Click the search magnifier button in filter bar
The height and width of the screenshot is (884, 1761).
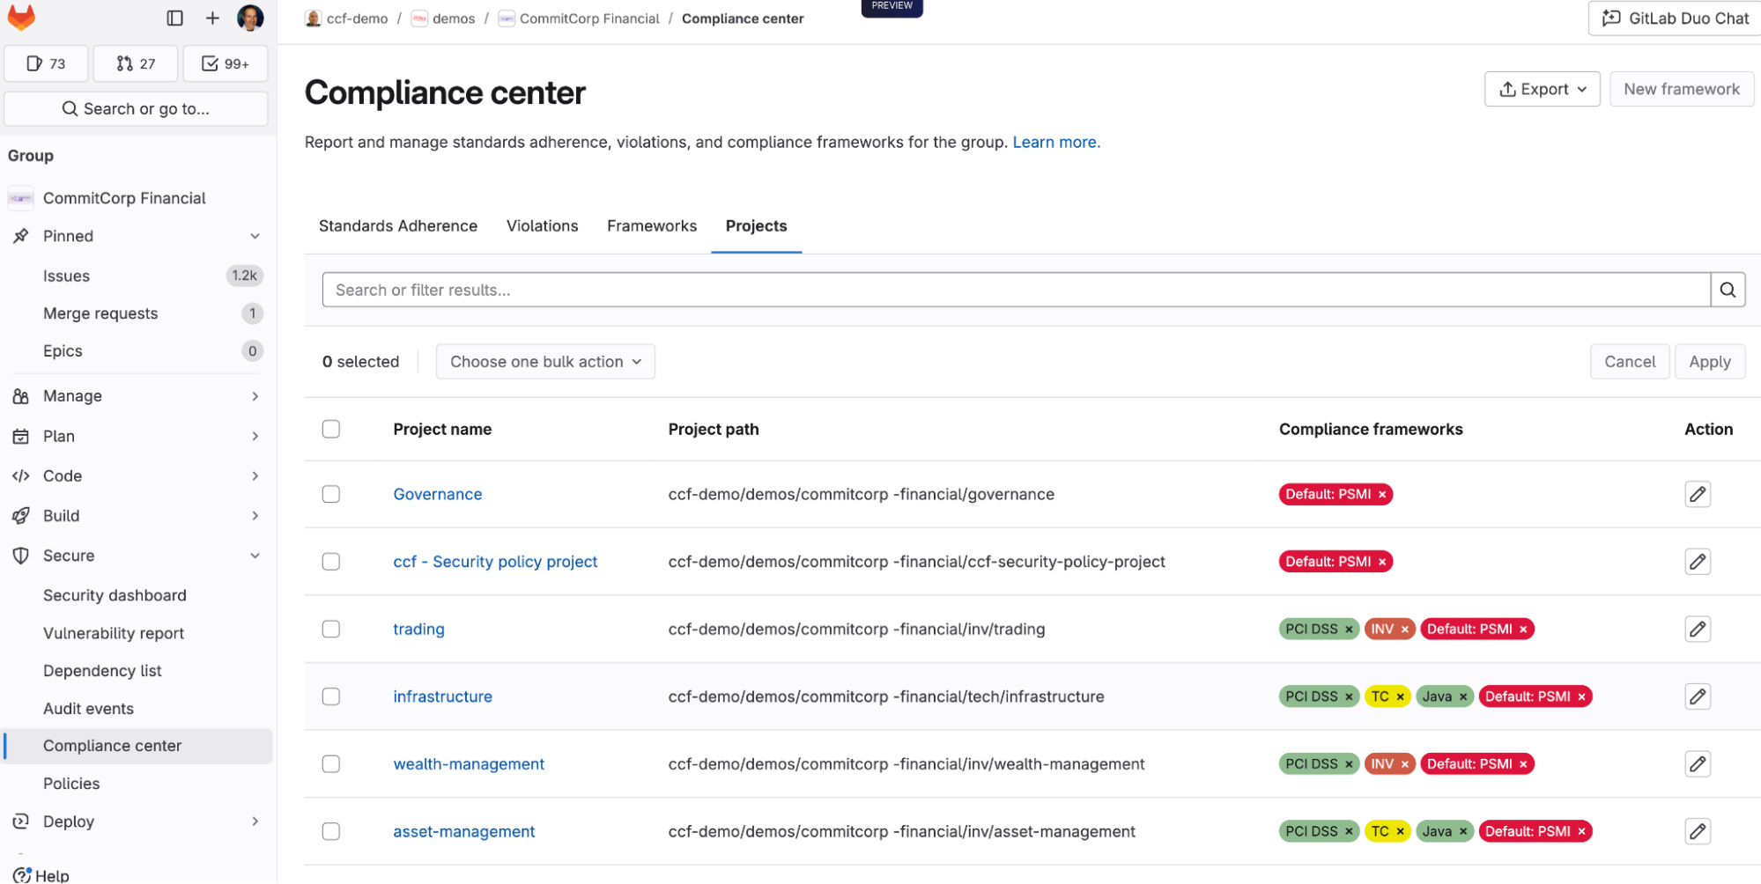pos(1727,290)
